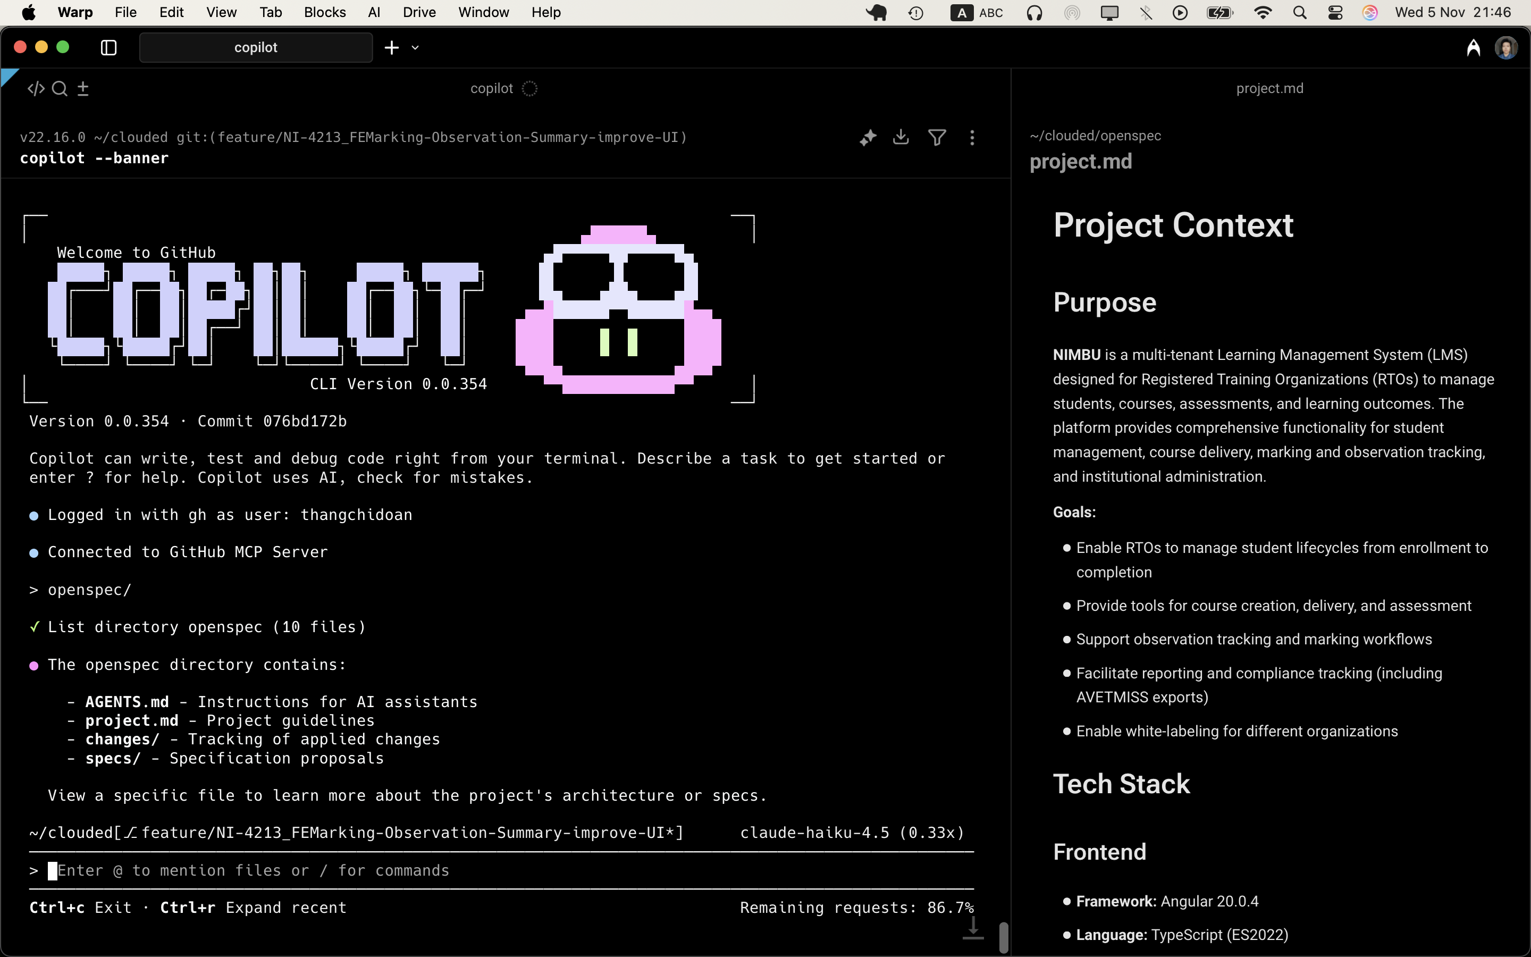Viewport: 1531px width, 957px height.
Task: Adjust text size using the ± icon
Action: [82, 89]
